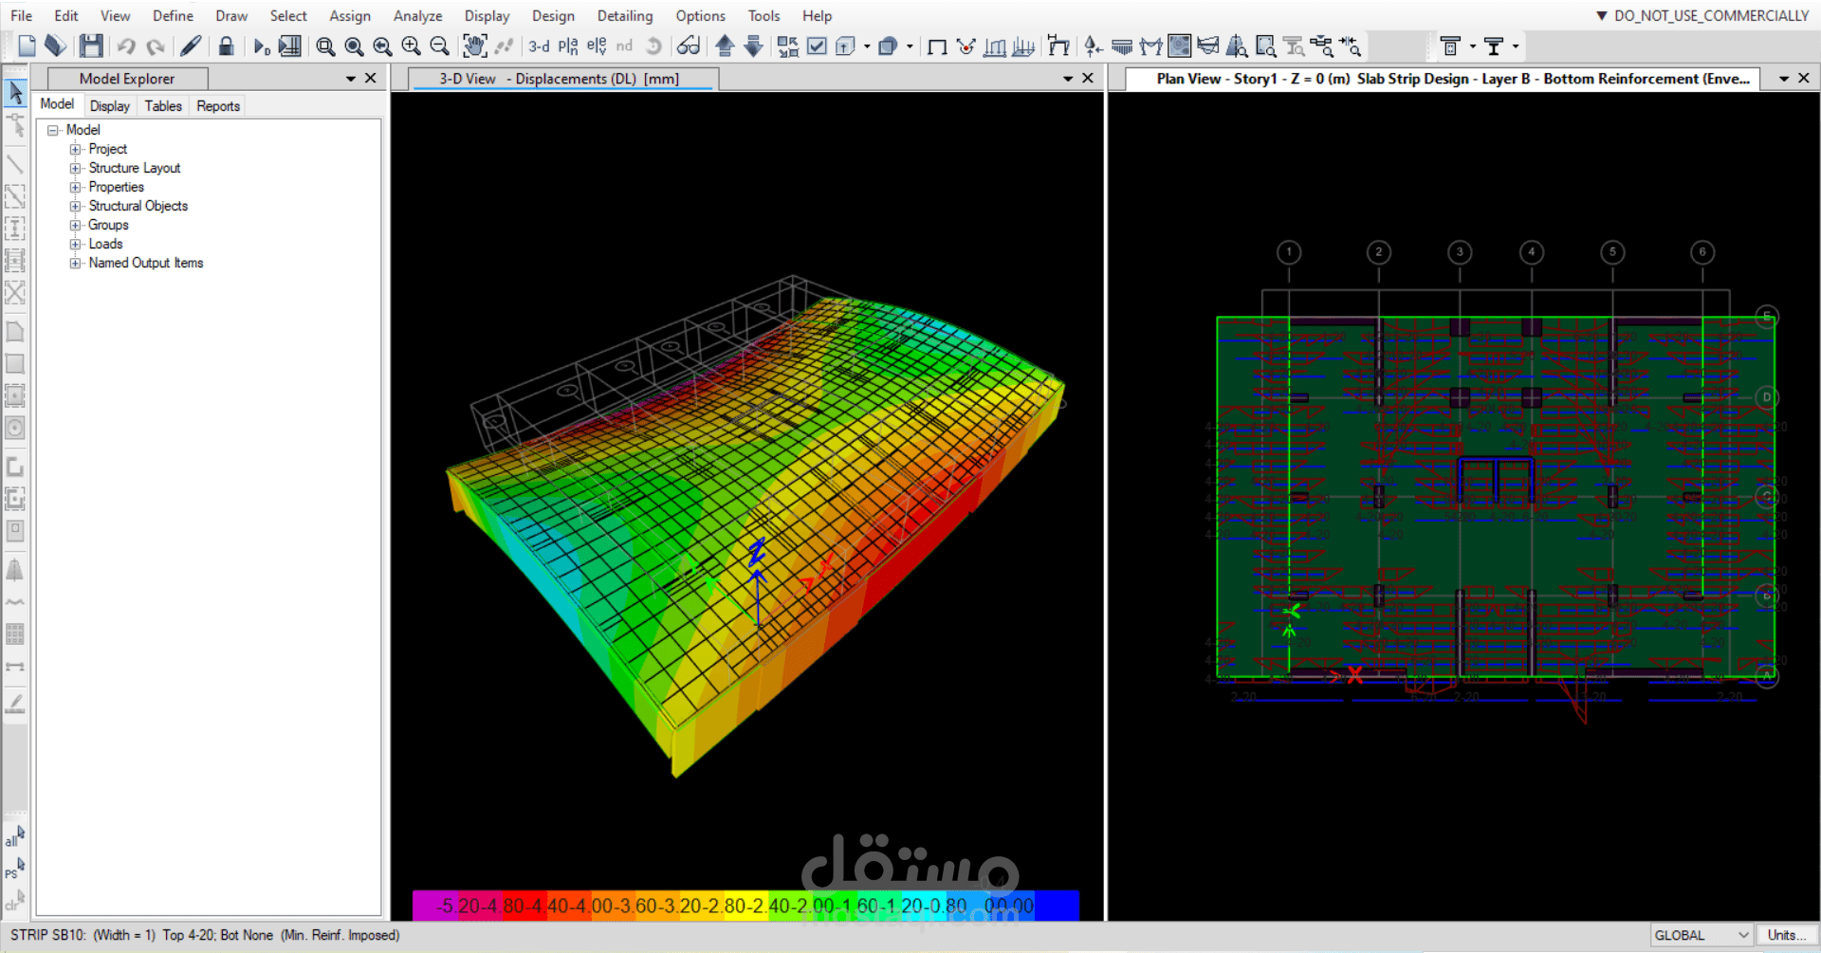The width and height of the screenshot is (1821, 953).
Task: Click grid bubble 3 in Plan View
Action: (x=1460, y=252)
